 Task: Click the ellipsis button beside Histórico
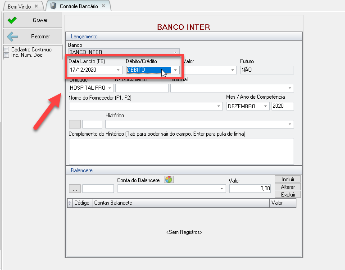point(75,124)
